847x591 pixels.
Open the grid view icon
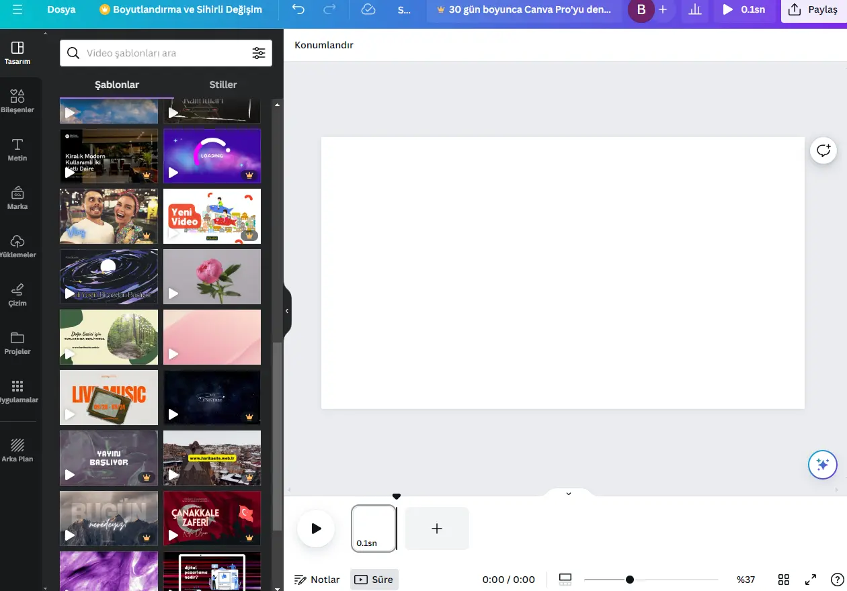point(784,580)
